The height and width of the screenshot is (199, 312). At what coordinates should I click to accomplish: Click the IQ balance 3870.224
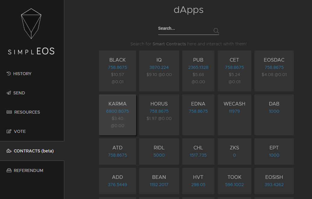pyautogui.click(x=159, y=67)
